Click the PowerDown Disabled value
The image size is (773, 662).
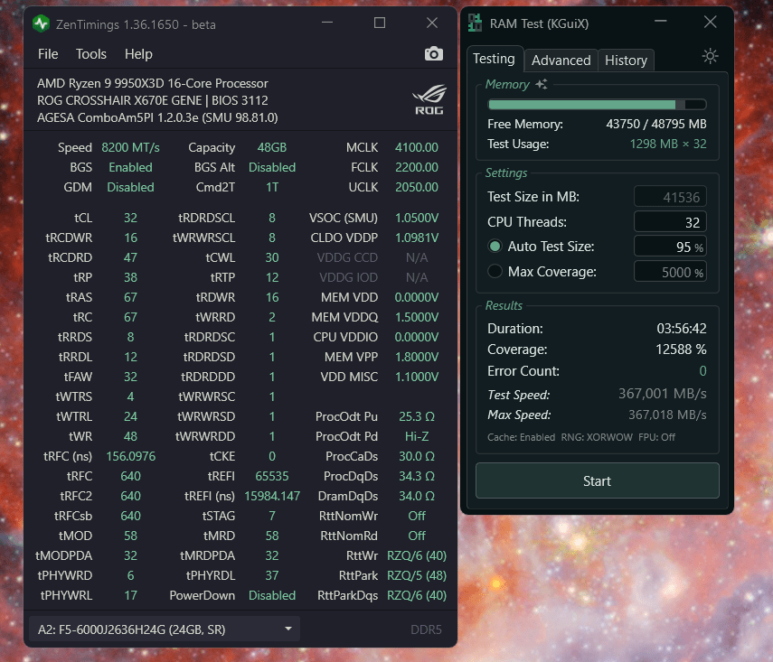tap(271, 595)
